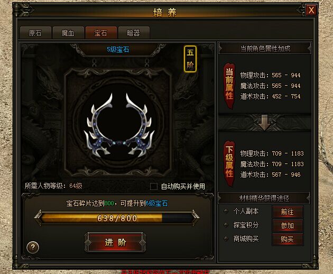Screen dimensions: 333x274
Task: Click the question mark help icon
Action: click(33, 247)
